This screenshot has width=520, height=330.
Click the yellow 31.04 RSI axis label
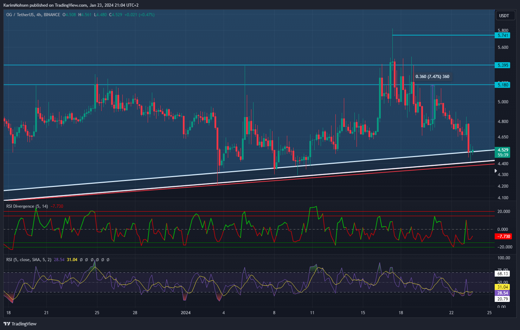[x=502, y=287]
